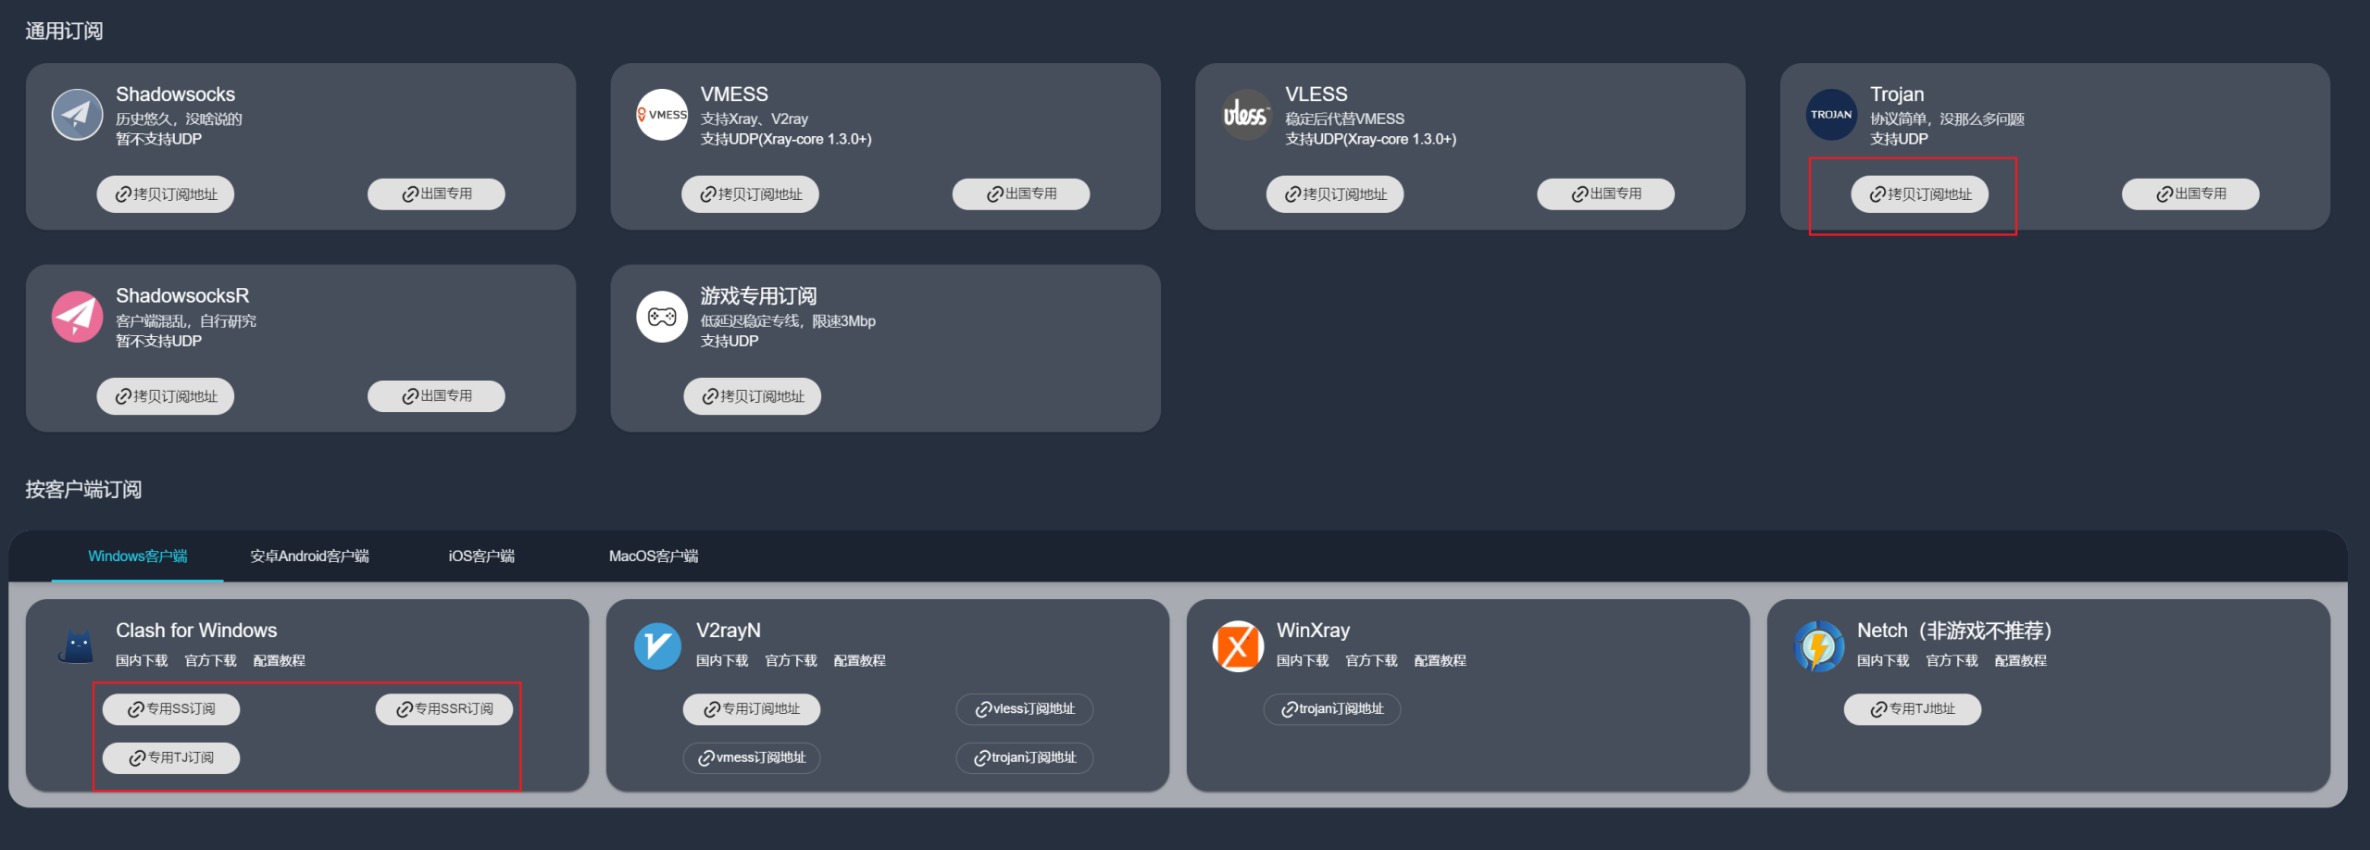Open Clash for Windows 国内下载 link
The width and height of the screenshot is (2370, 850).
[142, 661]
